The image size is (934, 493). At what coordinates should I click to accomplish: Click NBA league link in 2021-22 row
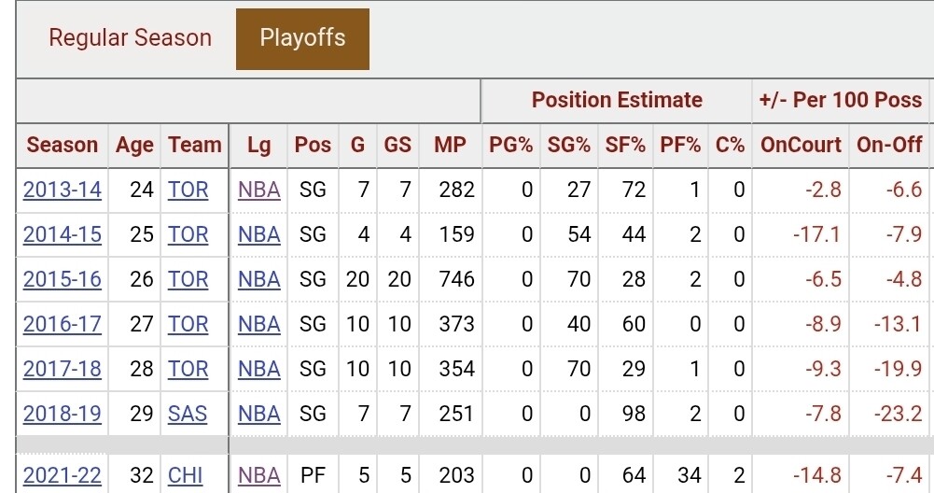click(258, 475)
